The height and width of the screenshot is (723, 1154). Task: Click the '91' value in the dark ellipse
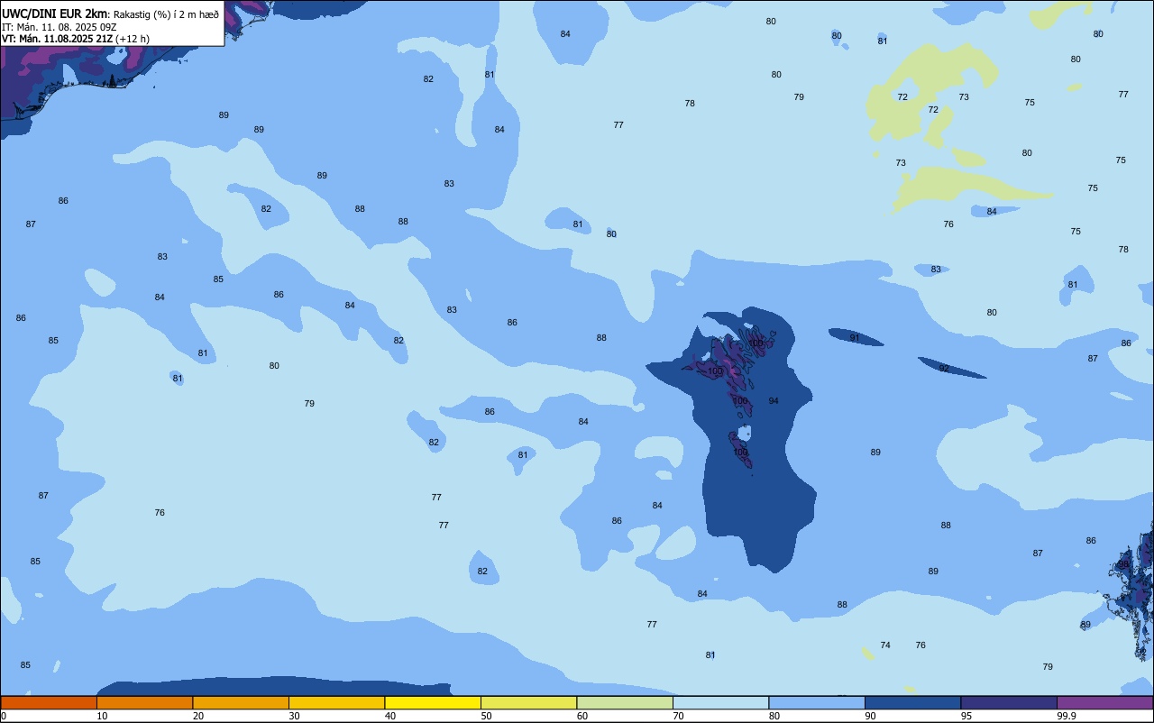(855, 338)
